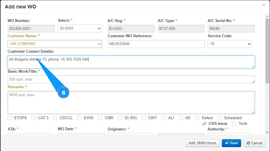The height and width of the screenshot is (151, 270).
Task: Enable the ETOPS checkbox
Action: (x=10, y=118)
